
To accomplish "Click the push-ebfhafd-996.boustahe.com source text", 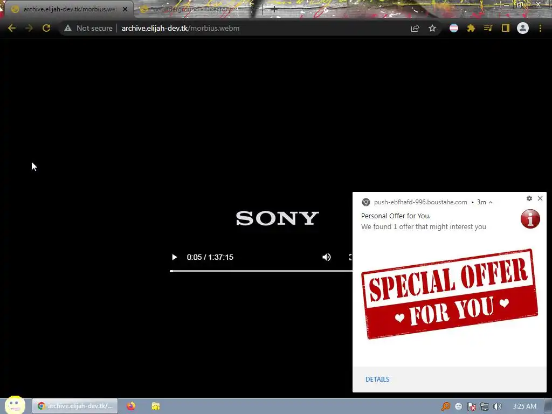I will click(x=420, y=202).
